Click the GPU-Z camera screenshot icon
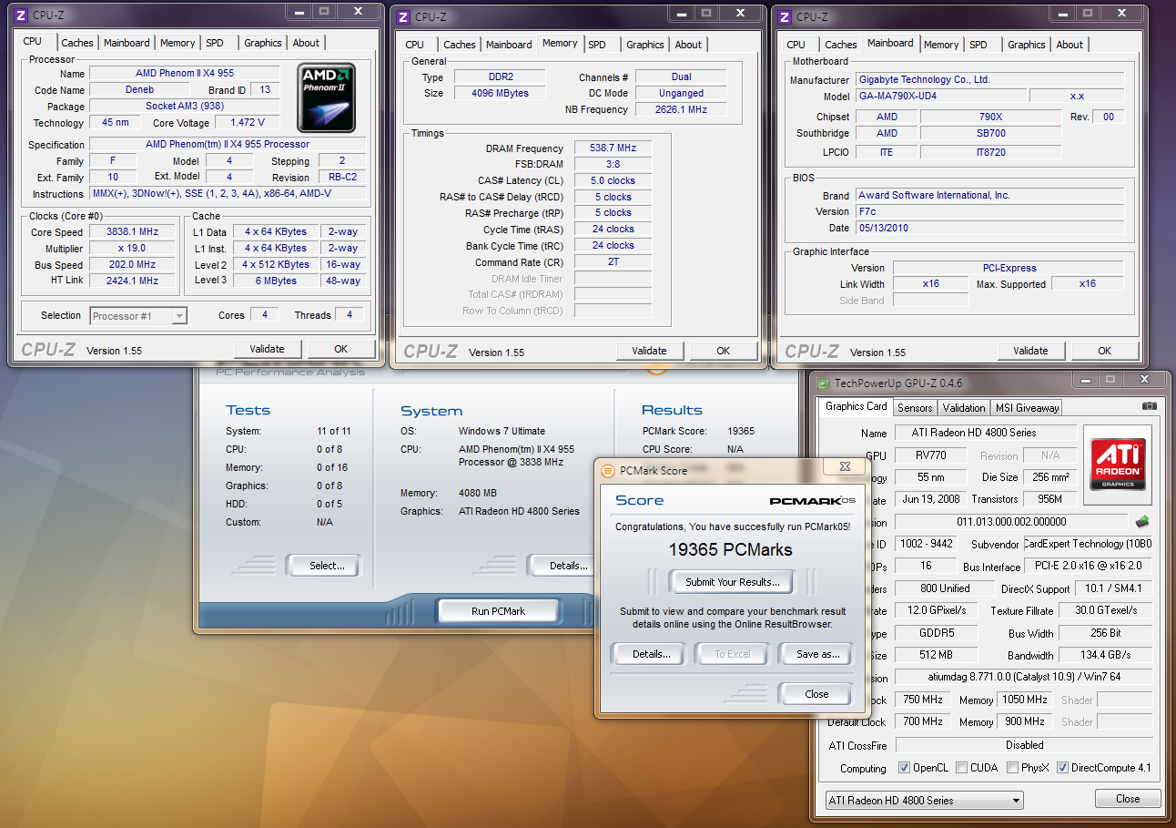This screenshot has height=828, width=1176. [1150, 406]
